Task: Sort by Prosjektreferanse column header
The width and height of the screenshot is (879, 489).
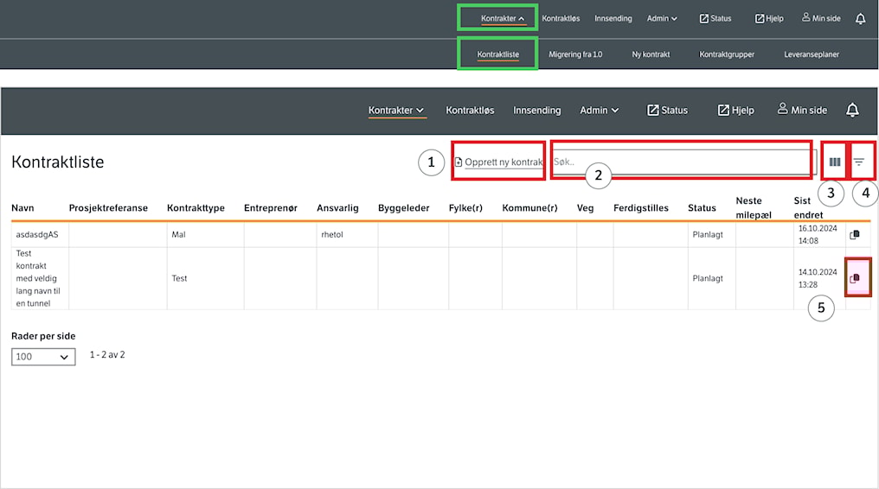Action: coord(108,208)
